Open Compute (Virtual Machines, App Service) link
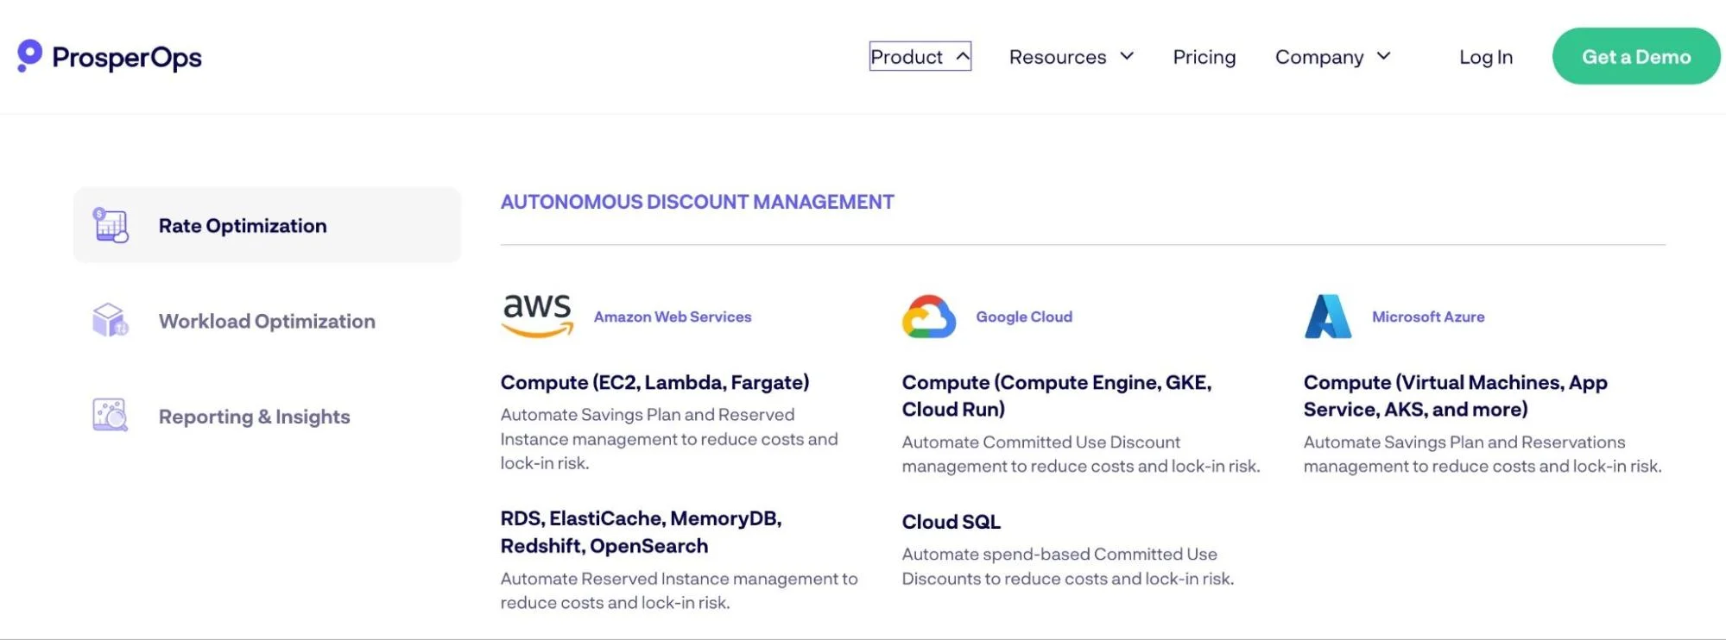Image resolution: width=1726 pixels, height=640 pixels. (1456, 396)
